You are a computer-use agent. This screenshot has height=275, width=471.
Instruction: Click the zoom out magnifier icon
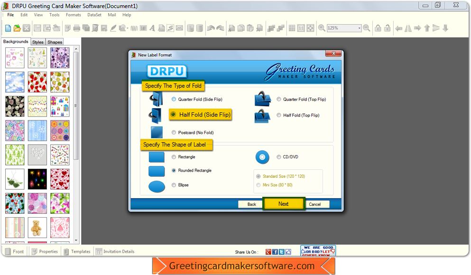pos(367,28)
